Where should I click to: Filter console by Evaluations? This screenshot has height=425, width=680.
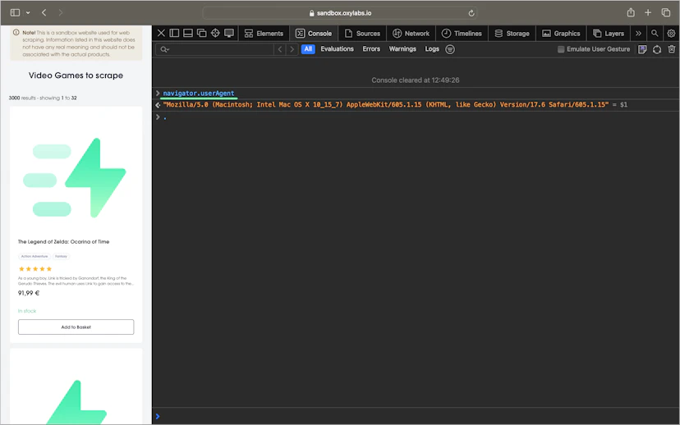pyautogui.click(x=337, y=49)
